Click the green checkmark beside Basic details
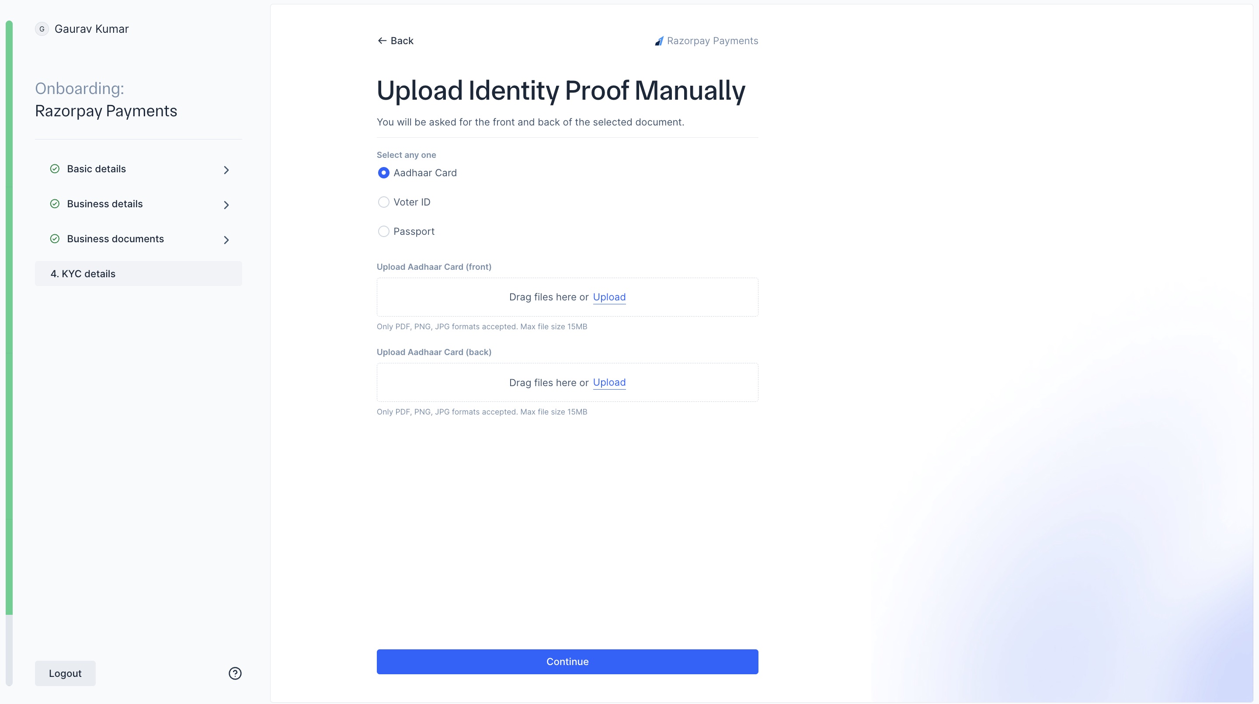Screen dimensions: 1259x704 pos(55,169)
